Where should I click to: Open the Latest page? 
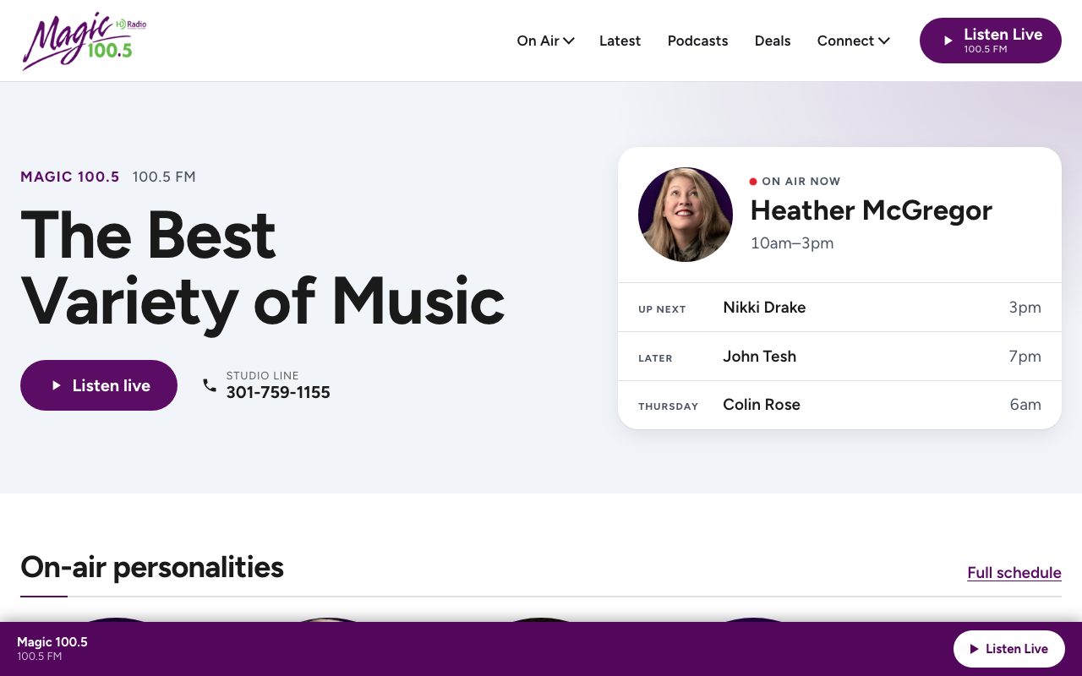click(620, 41)
